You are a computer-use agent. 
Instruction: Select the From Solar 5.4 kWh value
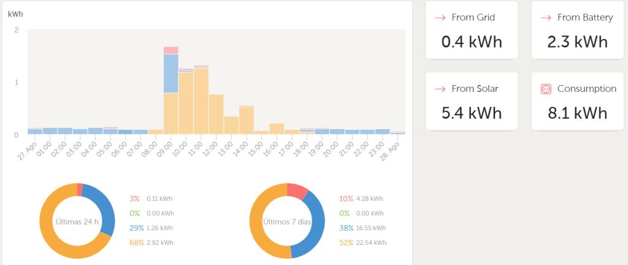pyautogui.click(x=472, y=113)
